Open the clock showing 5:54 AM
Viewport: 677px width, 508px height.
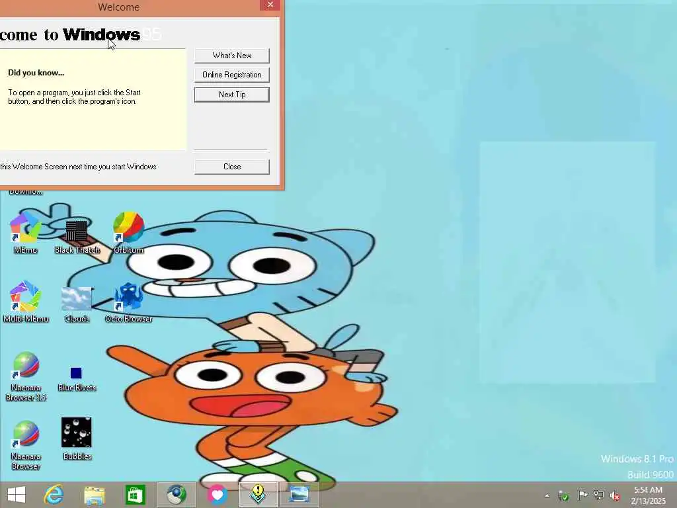tap(648, 495)
